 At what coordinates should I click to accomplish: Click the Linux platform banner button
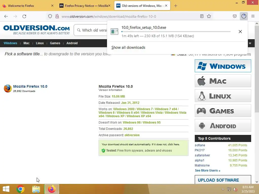(223, 96)
